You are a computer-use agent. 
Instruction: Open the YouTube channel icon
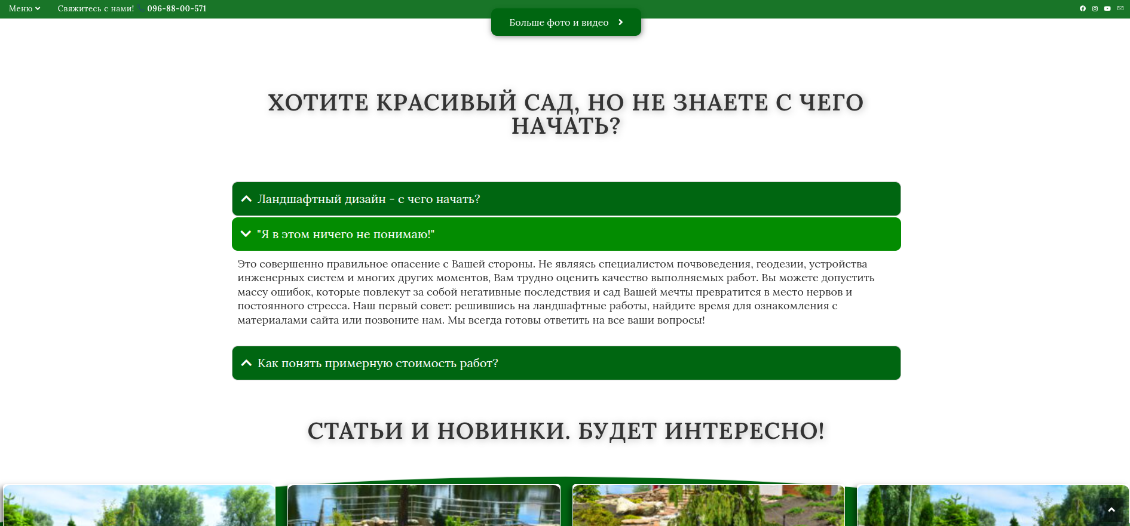point(1107,8)
